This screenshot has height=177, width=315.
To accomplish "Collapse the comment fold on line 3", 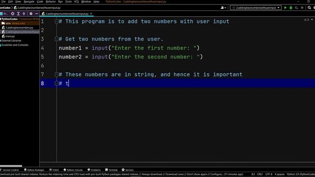I will point(57,39).
